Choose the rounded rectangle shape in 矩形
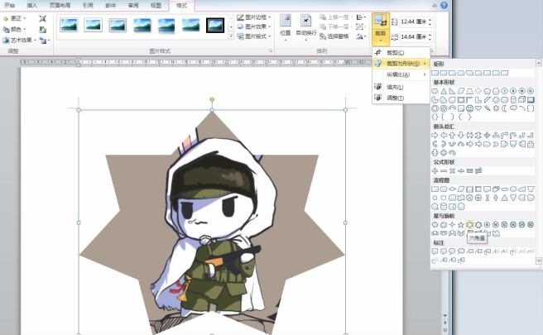This screenshot has width=543, height=335. (x=444, y=73)
